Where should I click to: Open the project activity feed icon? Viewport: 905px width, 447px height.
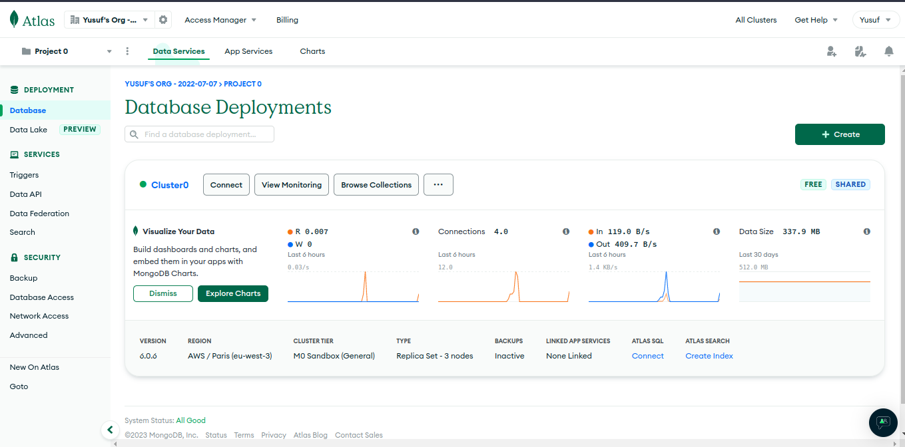coord(860,51)
